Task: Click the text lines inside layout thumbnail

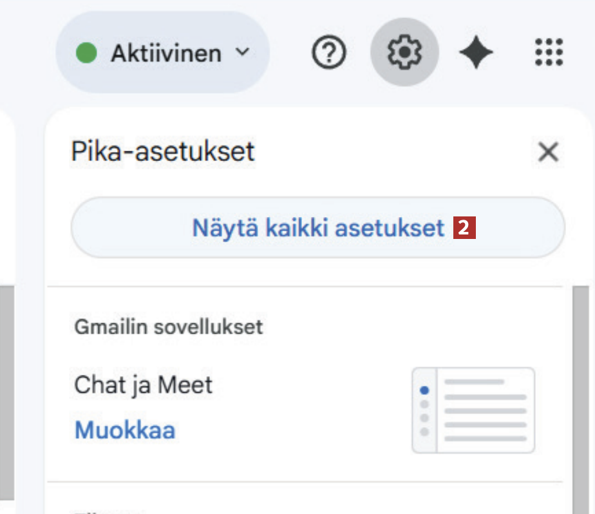Action: click(486, 410)
